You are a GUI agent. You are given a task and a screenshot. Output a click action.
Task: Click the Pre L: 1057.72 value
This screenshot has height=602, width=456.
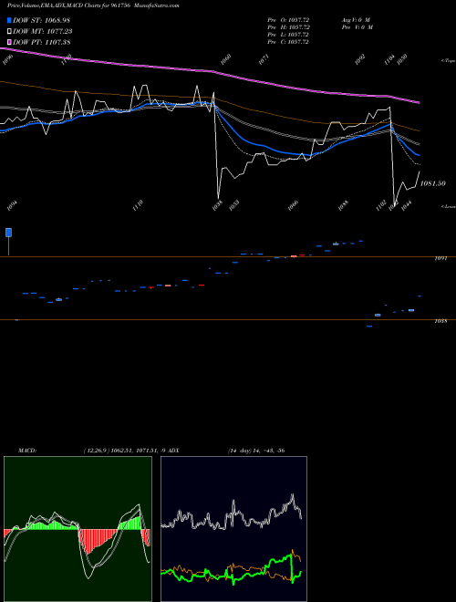288,35
